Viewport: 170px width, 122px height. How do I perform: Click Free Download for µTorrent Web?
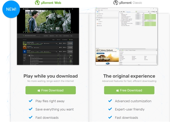pyautogui.click(x=51, y=90)
